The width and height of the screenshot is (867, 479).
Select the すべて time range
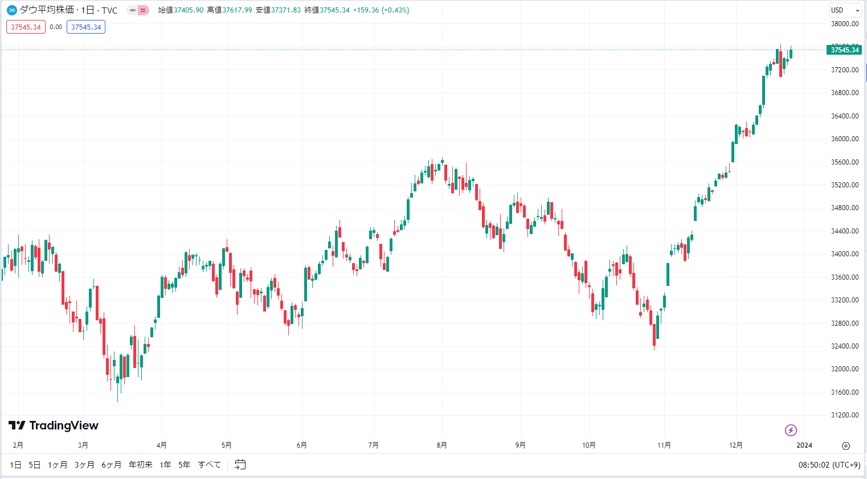(x=210, y=465)
